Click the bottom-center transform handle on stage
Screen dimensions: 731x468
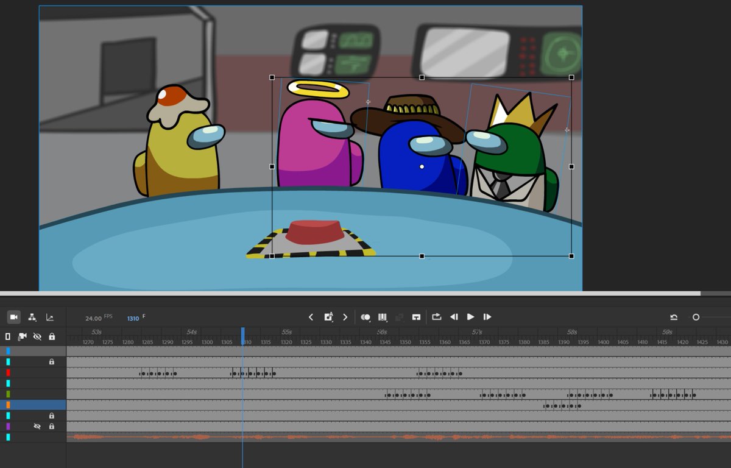click(422, 256)
